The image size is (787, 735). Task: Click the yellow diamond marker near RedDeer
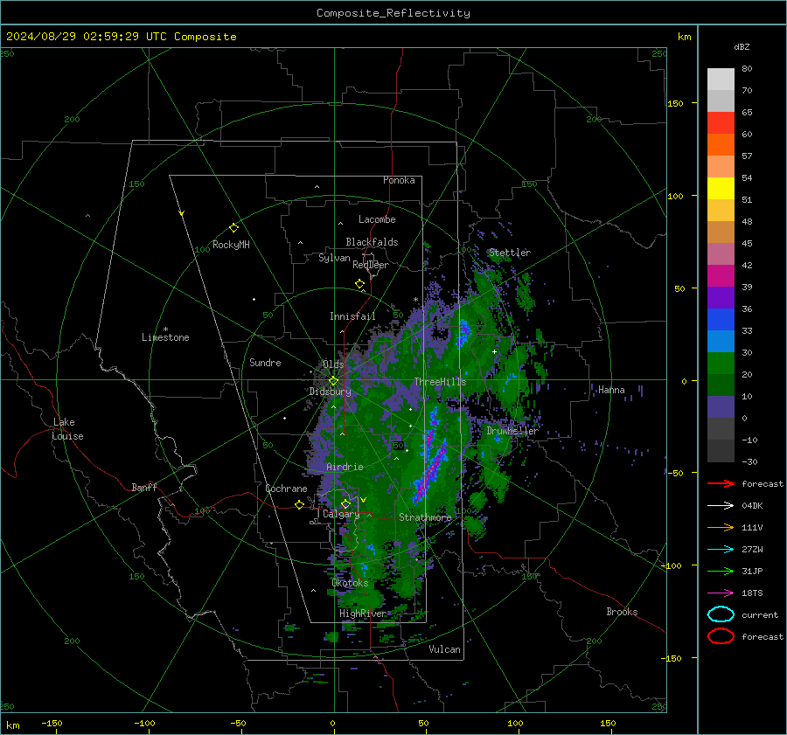[360, 284]
